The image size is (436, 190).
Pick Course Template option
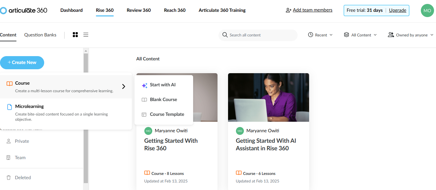[x=167, y=115]
